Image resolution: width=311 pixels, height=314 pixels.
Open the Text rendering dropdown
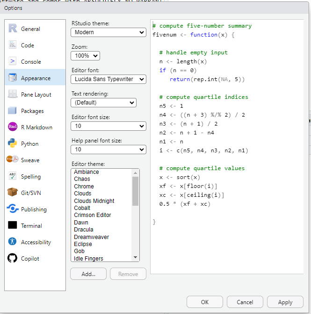103,103
